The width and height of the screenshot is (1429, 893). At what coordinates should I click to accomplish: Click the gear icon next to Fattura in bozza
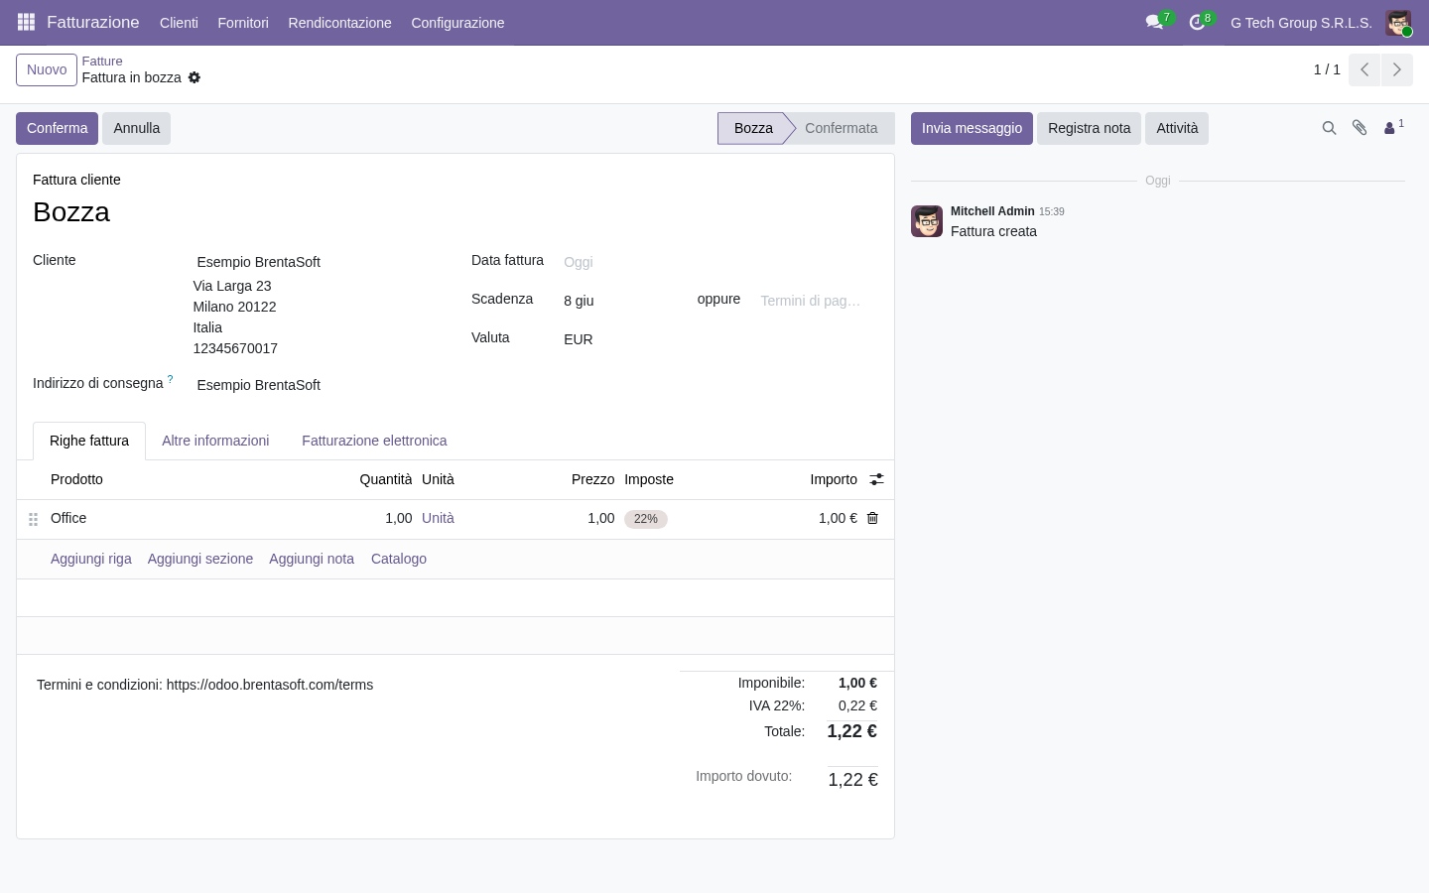click(x=195, y=77)
